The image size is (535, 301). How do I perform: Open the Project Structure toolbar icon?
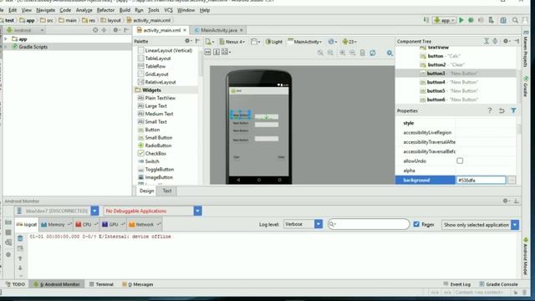503,20
